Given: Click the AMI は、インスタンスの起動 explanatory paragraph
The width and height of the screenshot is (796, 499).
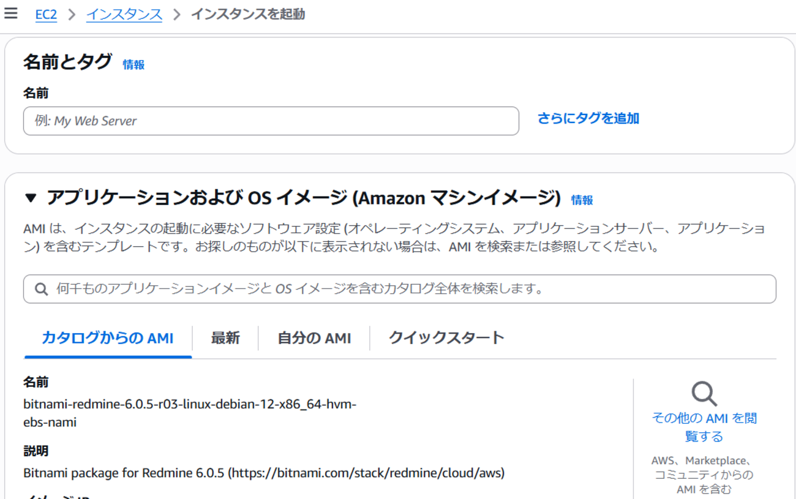Looking at the screenshot, I should (x=394, y=238).
